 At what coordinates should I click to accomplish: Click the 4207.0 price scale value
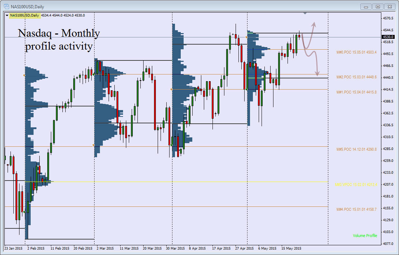[x=388, y=185]
